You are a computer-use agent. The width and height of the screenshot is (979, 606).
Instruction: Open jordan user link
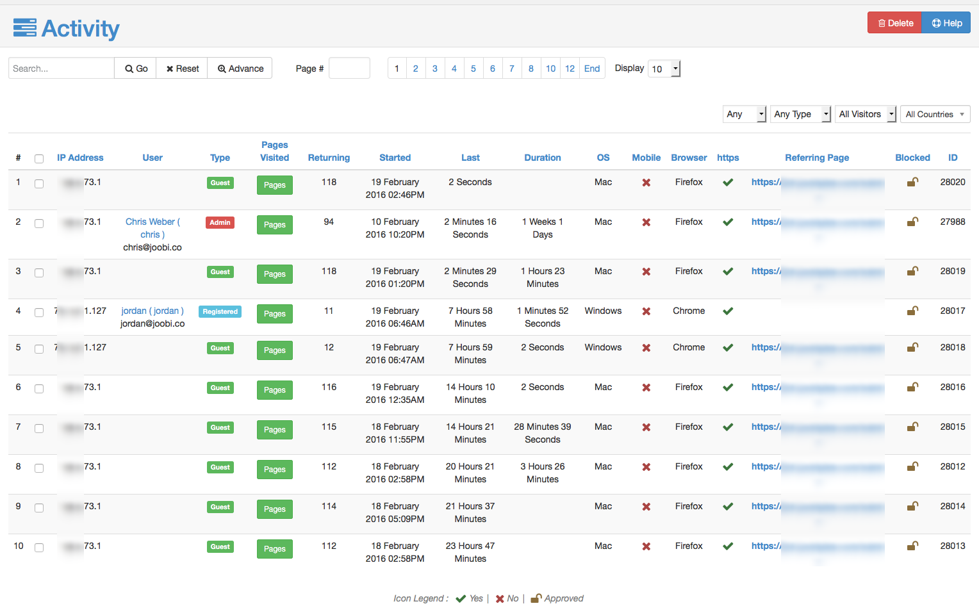click(x=152, y=311)
